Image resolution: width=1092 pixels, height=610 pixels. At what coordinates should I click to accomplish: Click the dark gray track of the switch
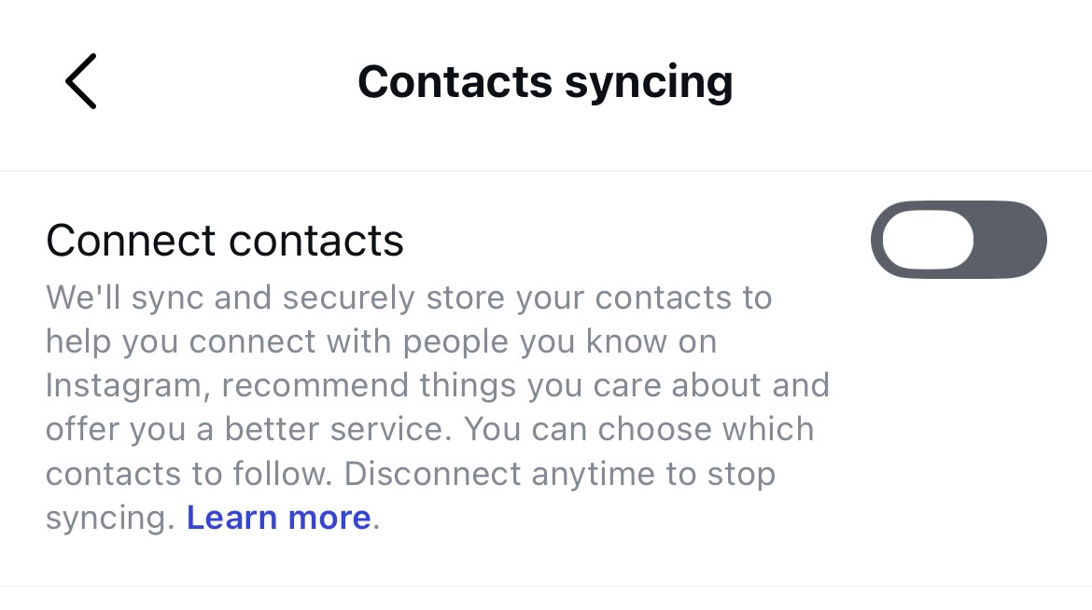1011,240
